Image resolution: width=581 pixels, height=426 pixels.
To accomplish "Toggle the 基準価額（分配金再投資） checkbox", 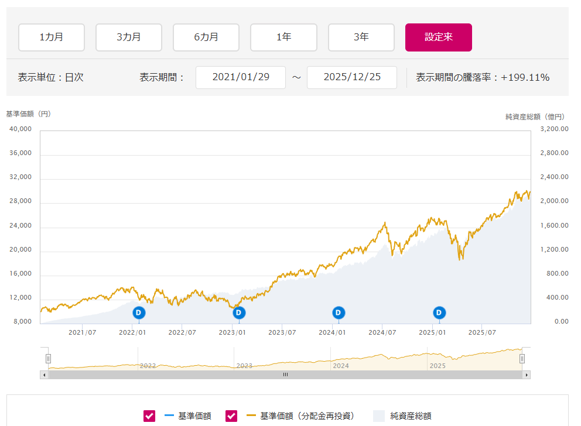I will click(231, 416).
